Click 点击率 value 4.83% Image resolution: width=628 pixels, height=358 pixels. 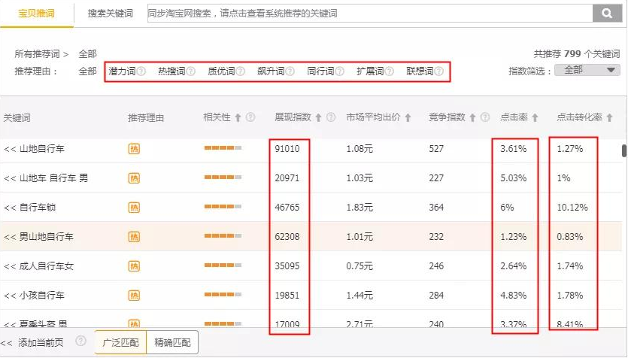[514, 296]
